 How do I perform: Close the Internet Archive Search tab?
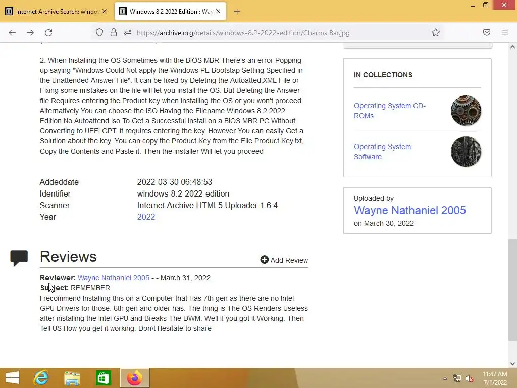pyautogui.click(x=105, y=11)
